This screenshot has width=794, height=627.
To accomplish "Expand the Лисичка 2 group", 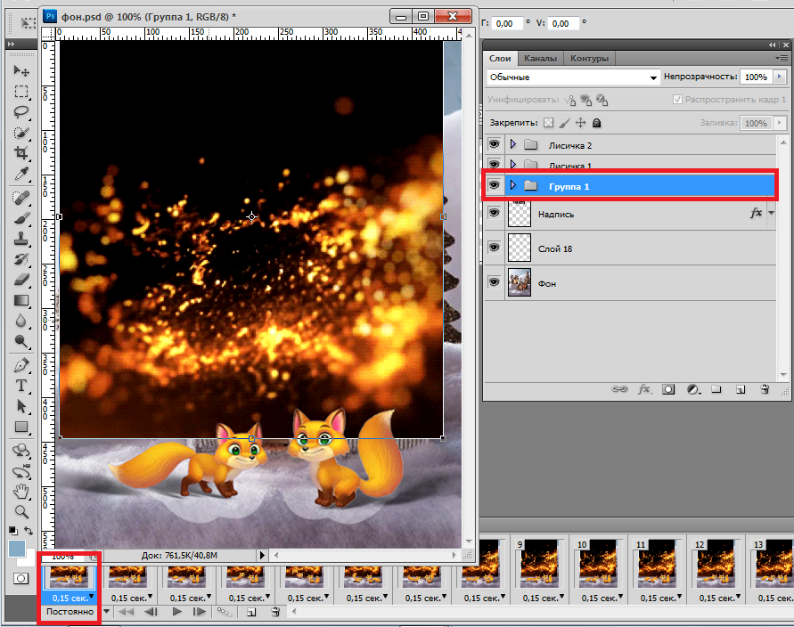I will pos(513,144).
